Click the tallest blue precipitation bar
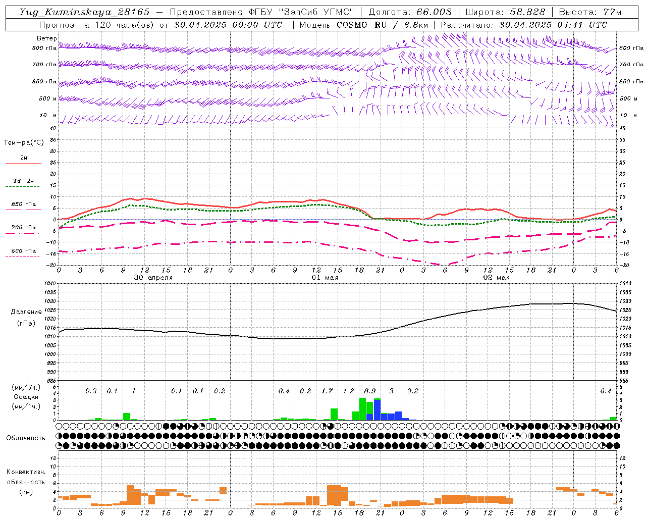 (377, 409)
